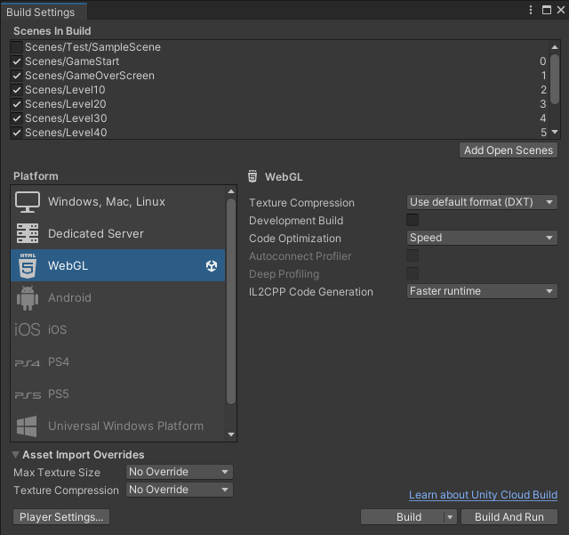Select the PS5 platform label
This screenshot has height=535, width=569.
click(x=59, y=394)
